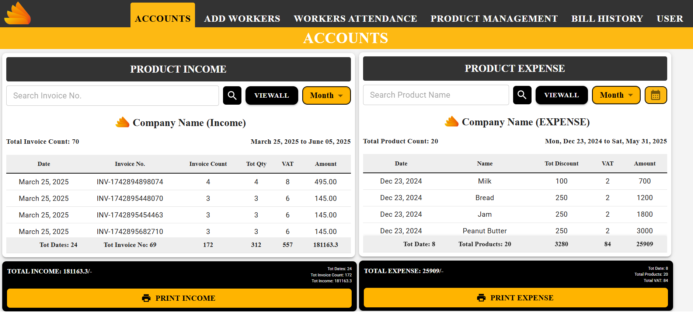The image size is (693, 314).
Task: Click the 3000 expense amount
Action: pos(645,231)
